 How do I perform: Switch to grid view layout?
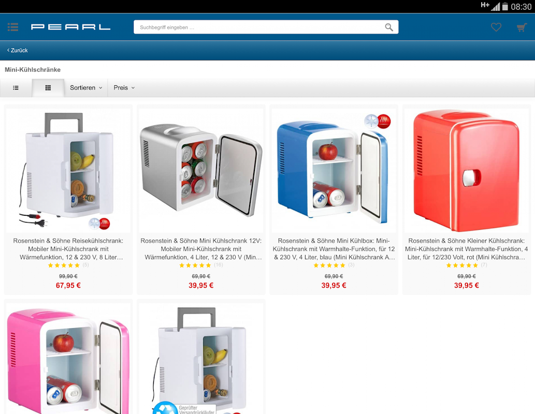pyautogui.click(x=48, y=87)
